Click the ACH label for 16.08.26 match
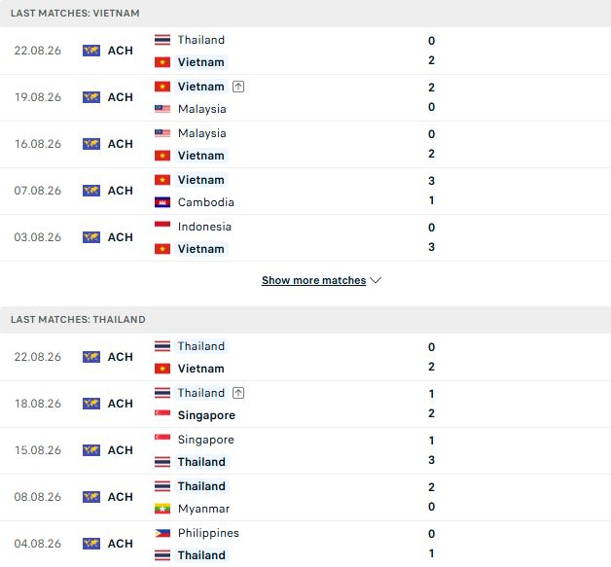Screen dimensions: 611x567 (x=121, y=144)
